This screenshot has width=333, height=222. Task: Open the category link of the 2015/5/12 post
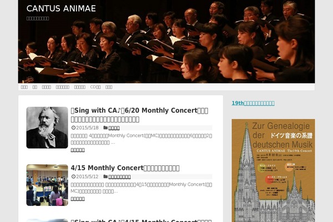(119, 176)
